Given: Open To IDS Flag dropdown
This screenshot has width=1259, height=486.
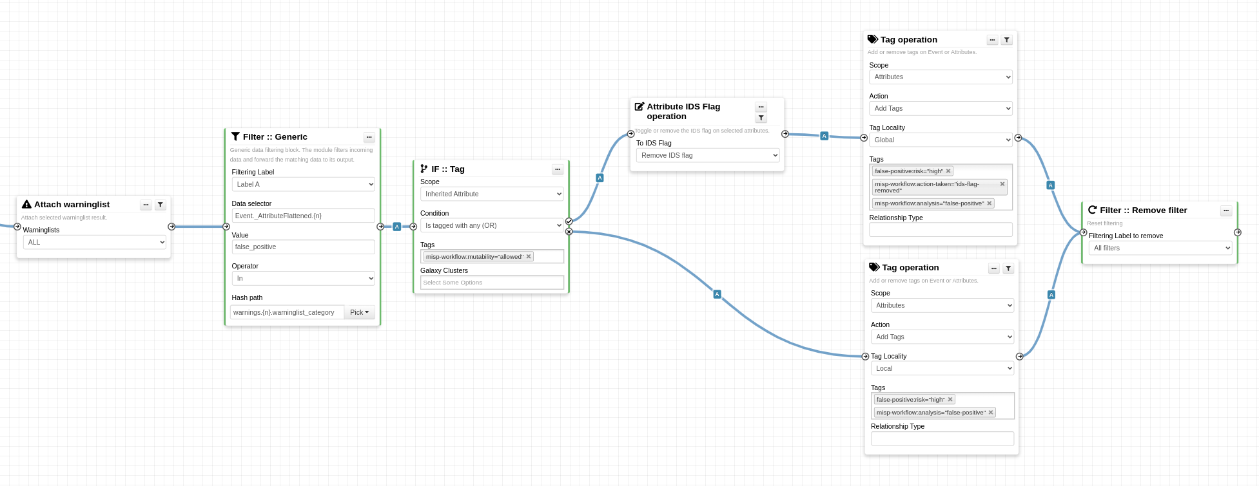Looking at the screenshot, I should coord(707,155).
